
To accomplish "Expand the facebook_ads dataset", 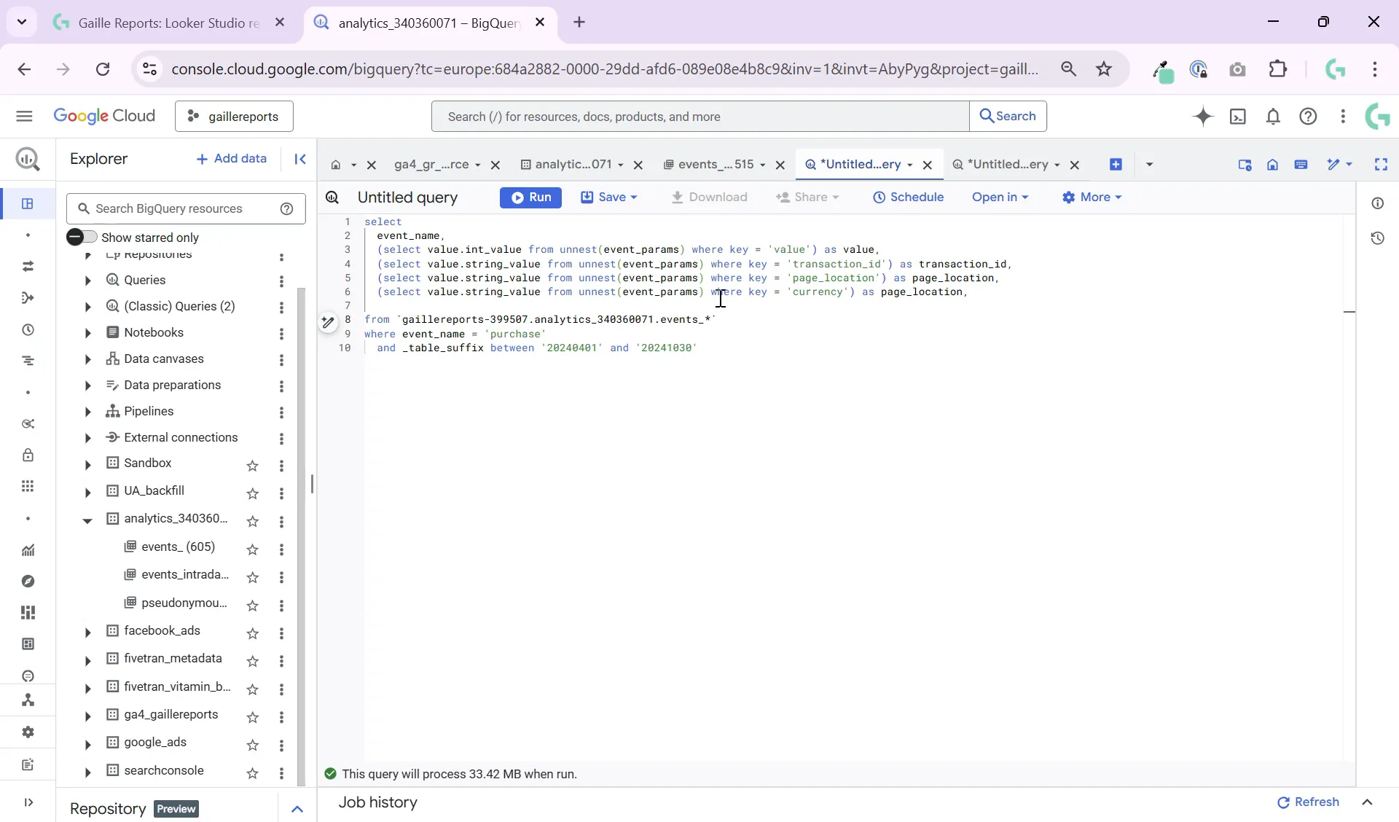I will pos(87,633).
